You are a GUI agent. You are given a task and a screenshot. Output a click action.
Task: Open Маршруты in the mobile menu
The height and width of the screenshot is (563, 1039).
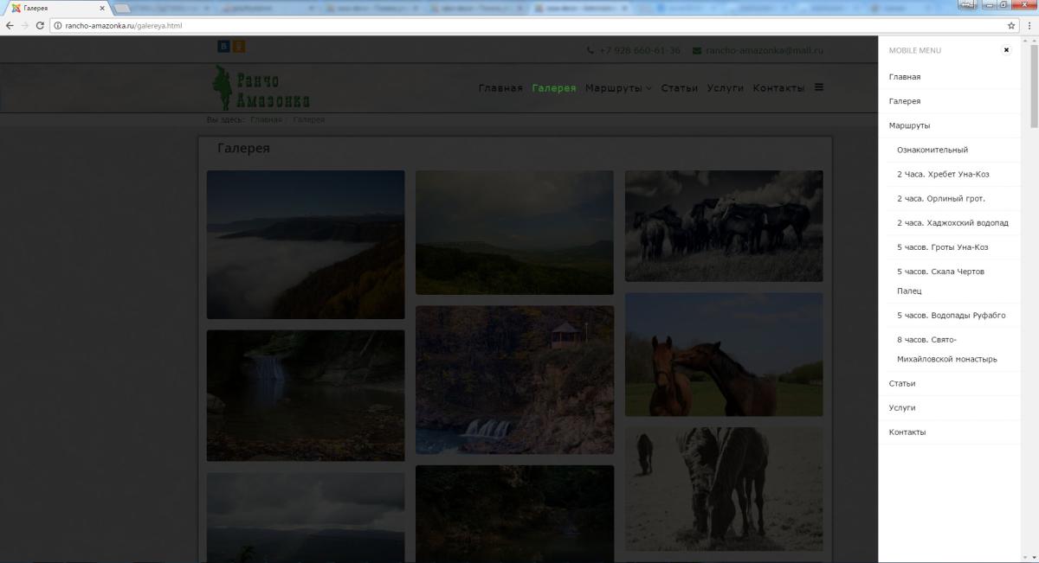(909, 125)
